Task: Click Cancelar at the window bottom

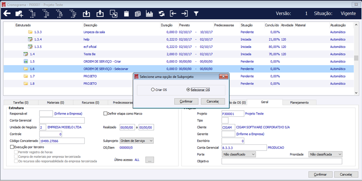Action: pyautogui.click(x=346, y=174)
